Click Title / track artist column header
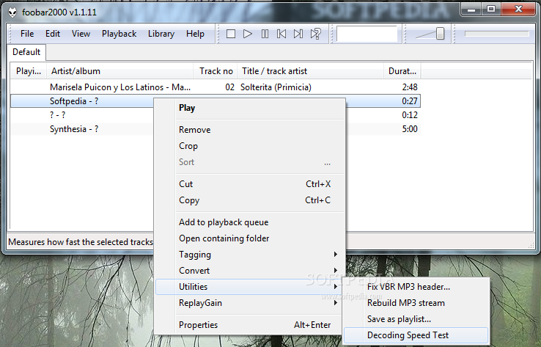Screen dimensions: 541x347 tap(311, 71)
